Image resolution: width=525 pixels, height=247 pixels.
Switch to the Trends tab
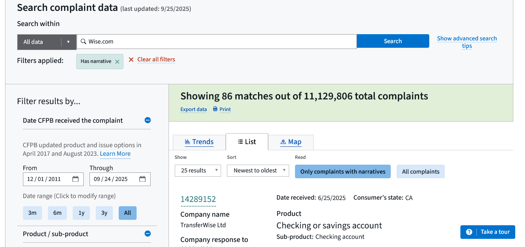199,142
